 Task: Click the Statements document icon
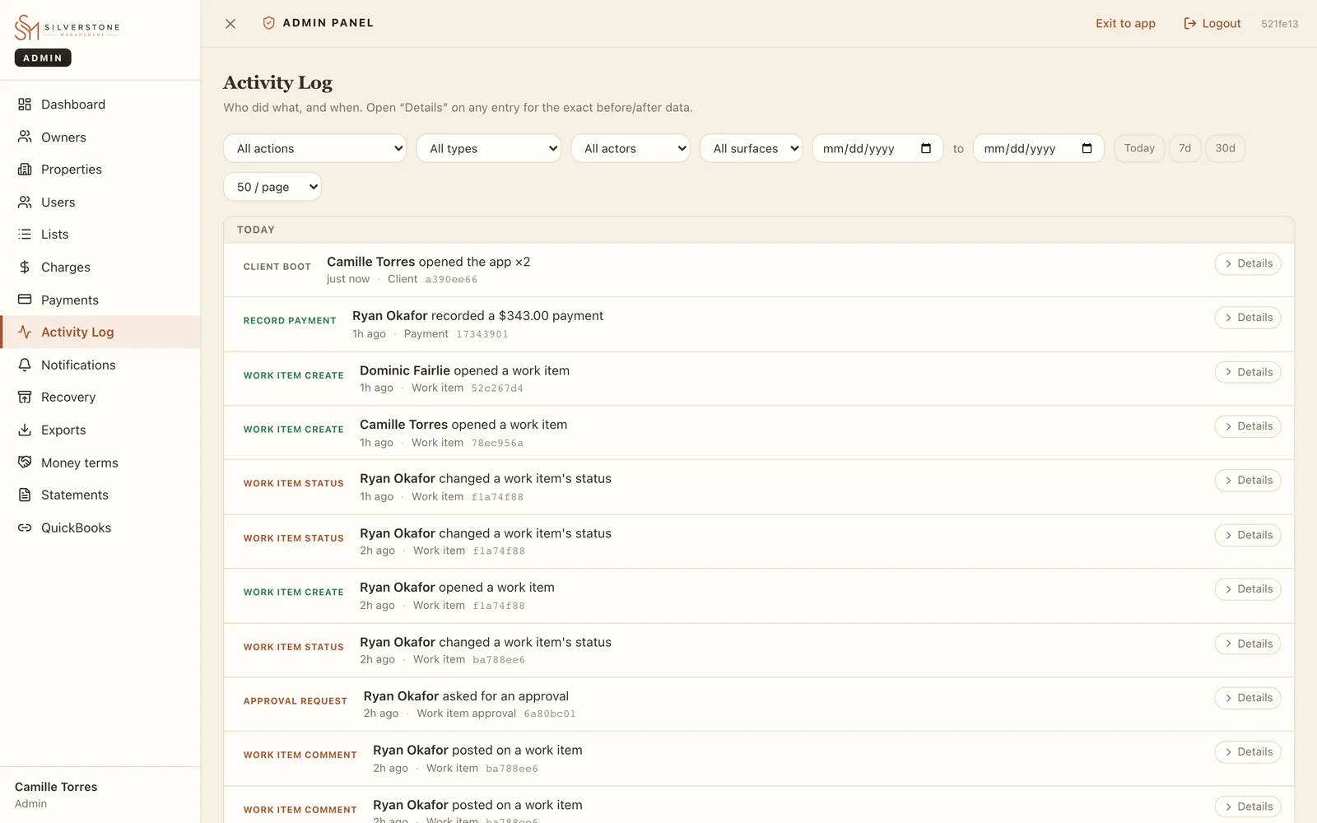tap(25, 495)
